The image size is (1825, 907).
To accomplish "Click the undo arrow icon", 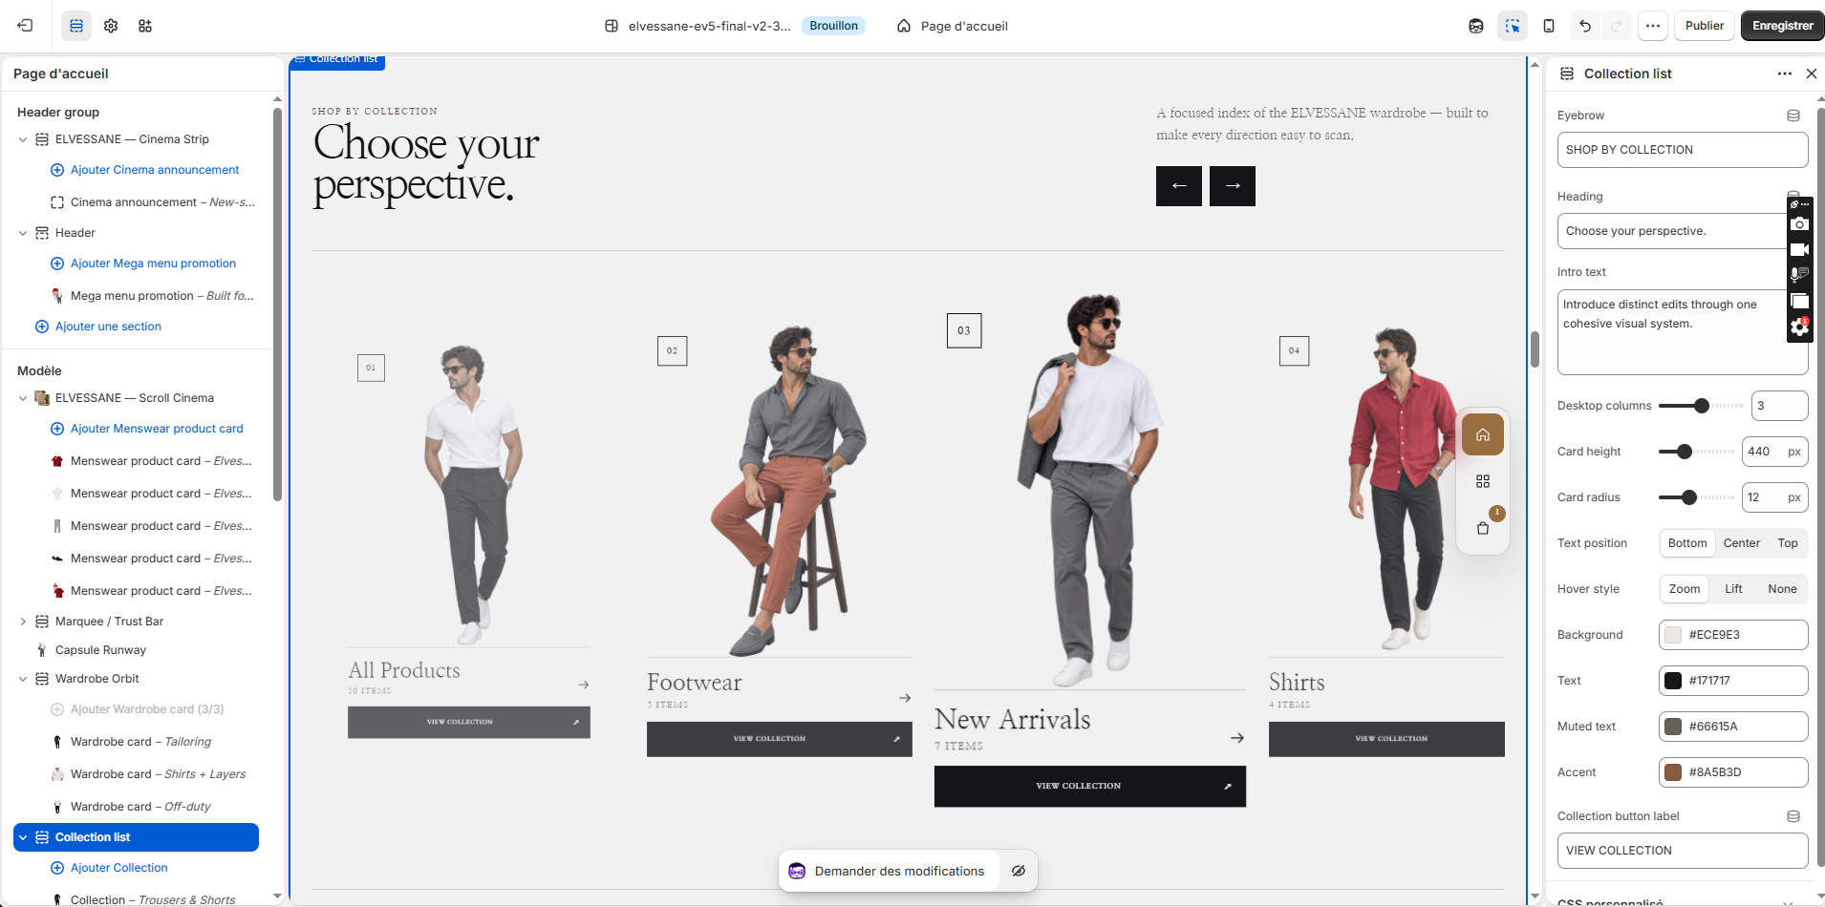I will (1585, 26).
